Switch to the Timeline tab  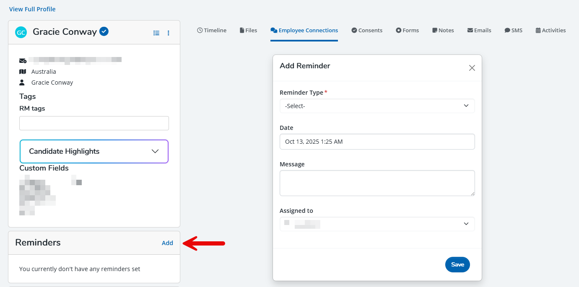[x=212, y=30]
